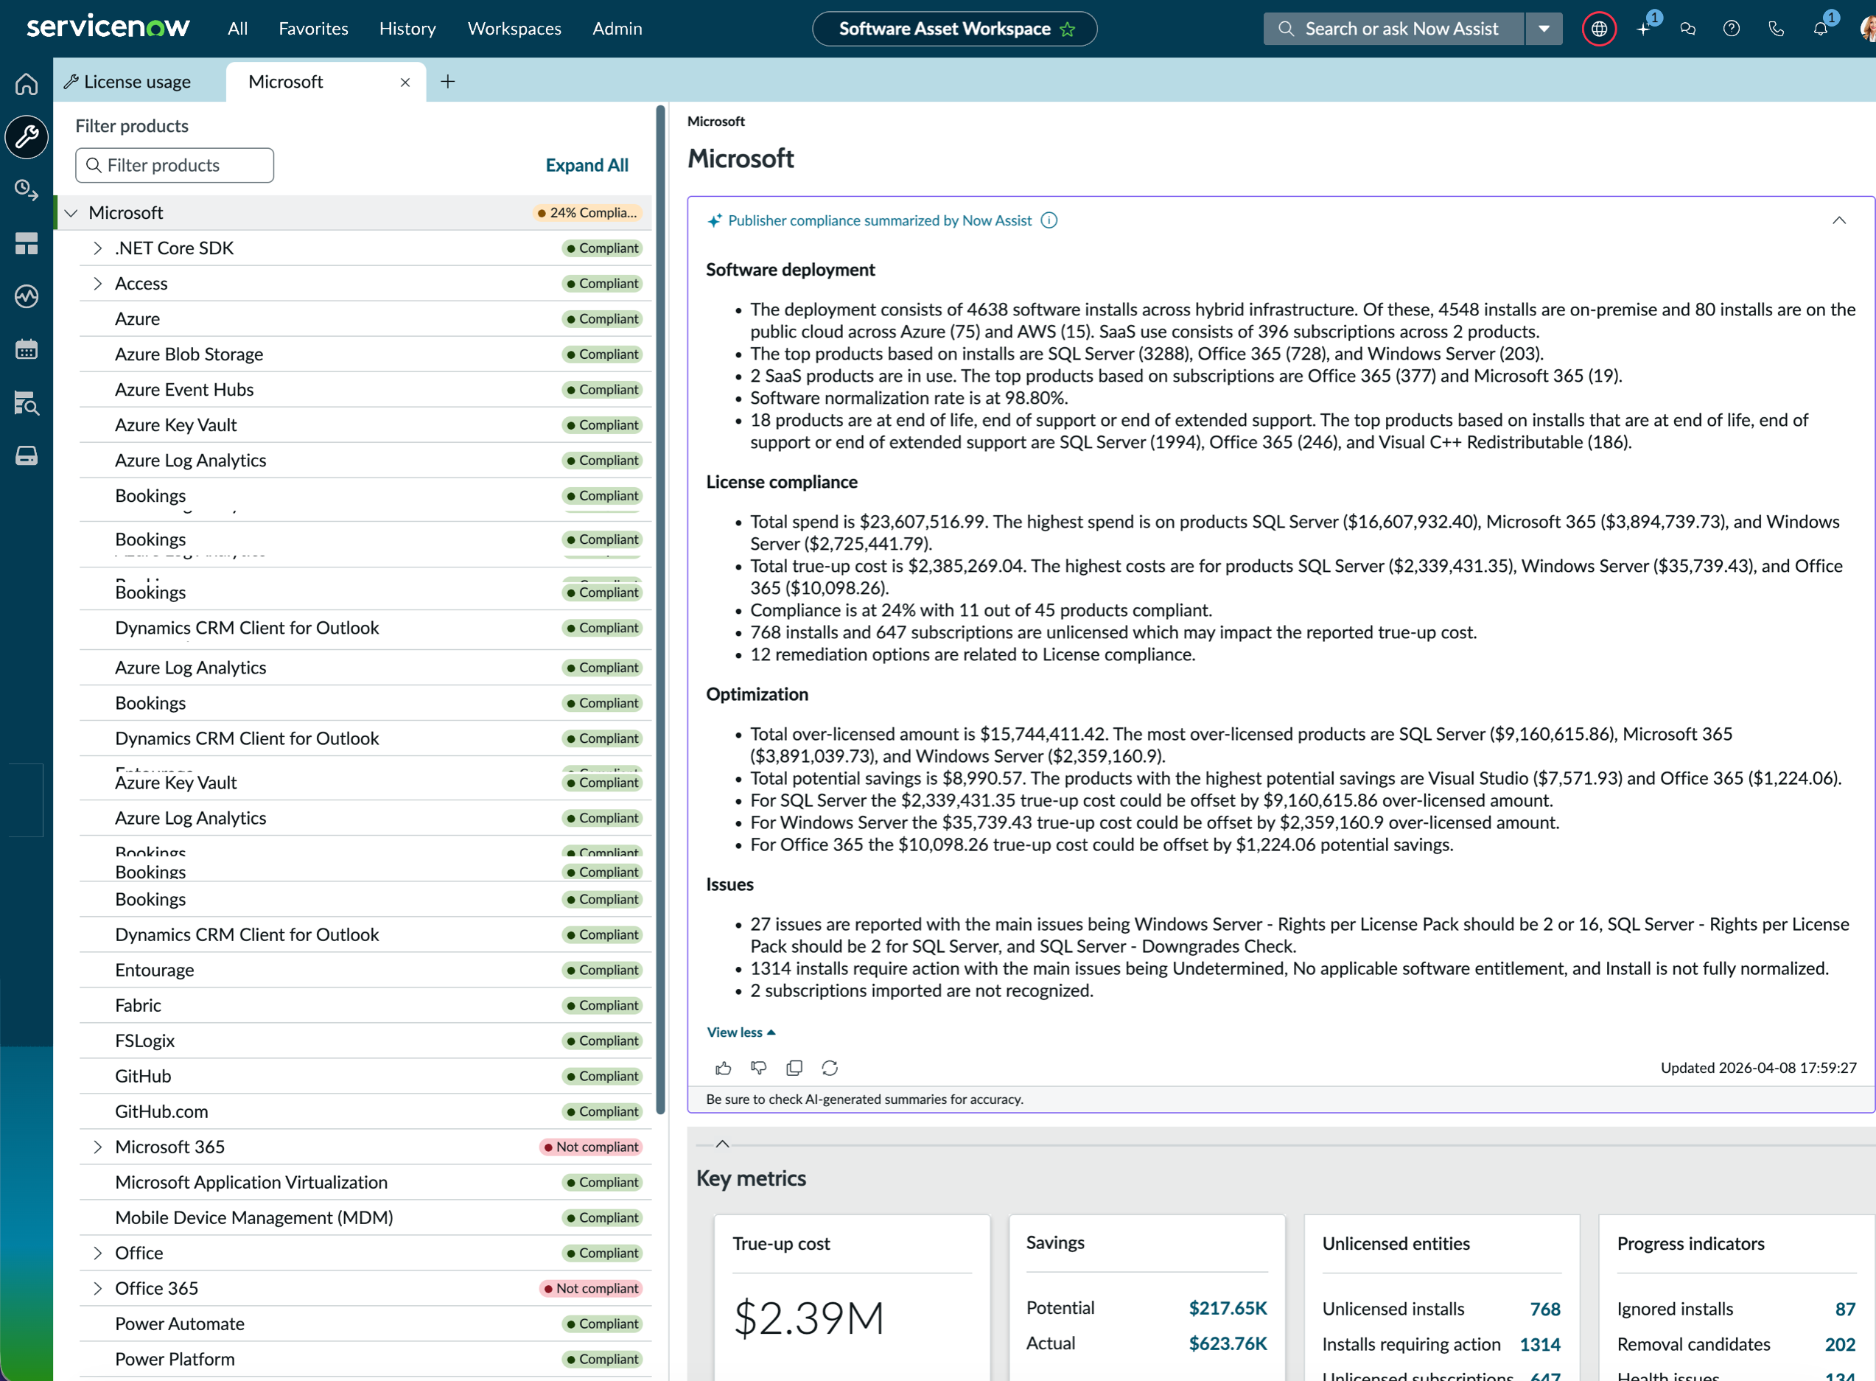Image resolution: width=1876 pixels, height=1381 pixels.
Task: Collapse the Key metrics section
Action: [x=722, y=1144]
